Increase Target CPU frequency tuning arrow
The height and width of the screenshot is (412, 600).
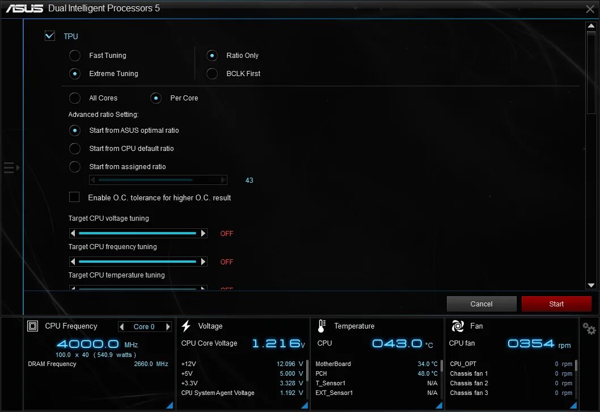tap(203, 262)
